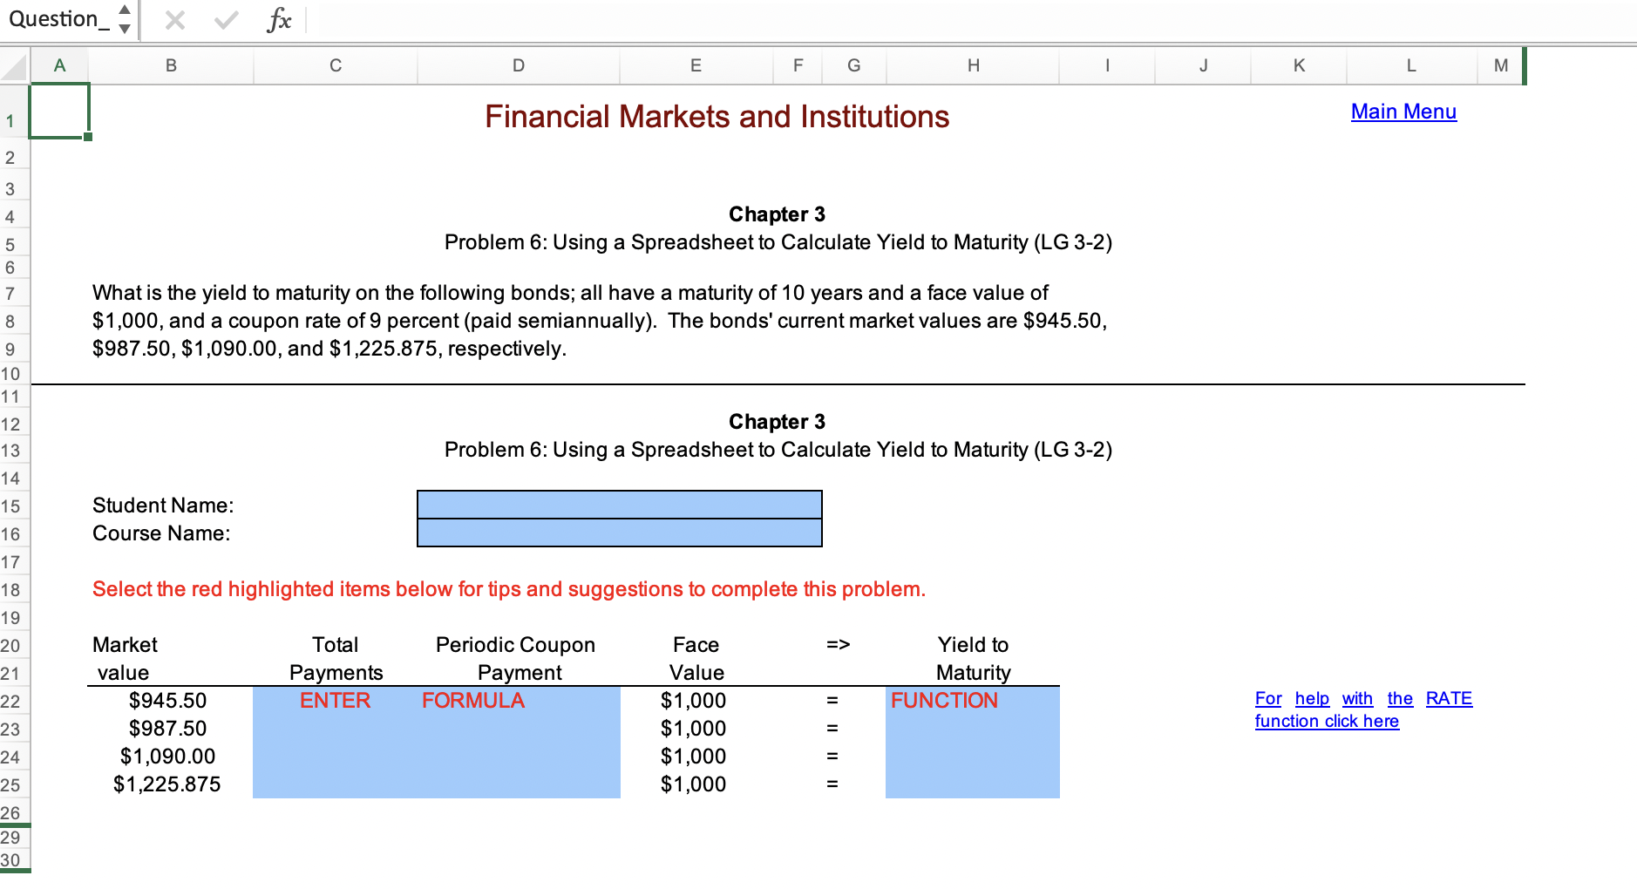Screen dimensions: 1637x889
Task: Click the Insert Function (fx) icon
Action: click(x=279, y=18)
